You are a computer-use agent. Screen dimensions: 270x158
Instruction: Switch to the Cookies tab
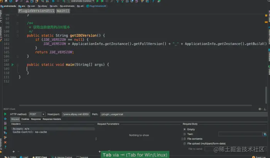click(25, 119)
